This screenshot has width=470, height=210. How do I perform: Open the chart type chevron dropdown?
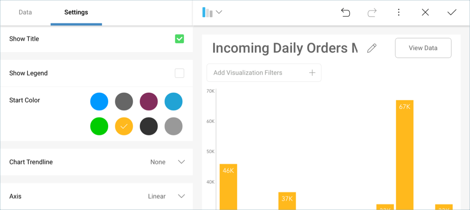[x=219, y=13]
